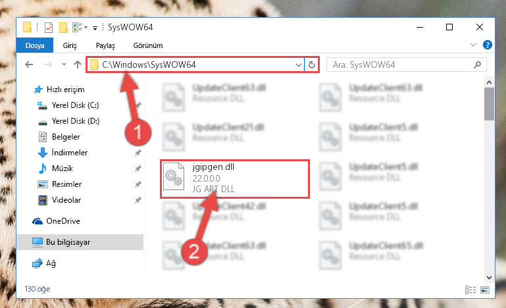The image size is (506, 308).
Task: Open the Dosya menu tab
Action: (35, 45)
